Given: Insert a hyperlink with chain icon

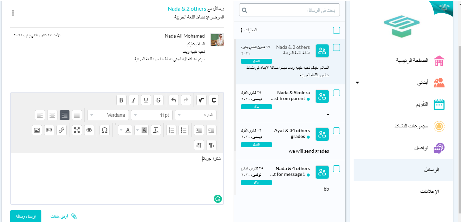Looking at the screenshot, I should point(62,130).
